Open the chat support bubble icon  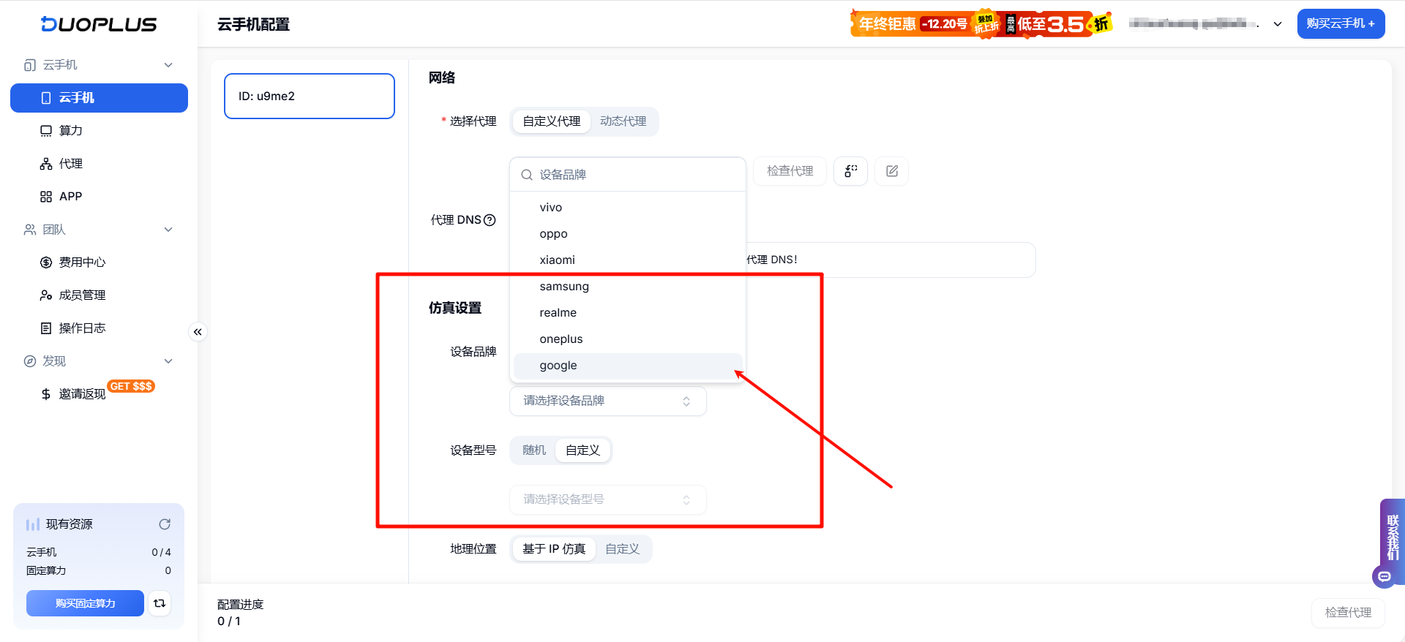tap(1384, 577)
